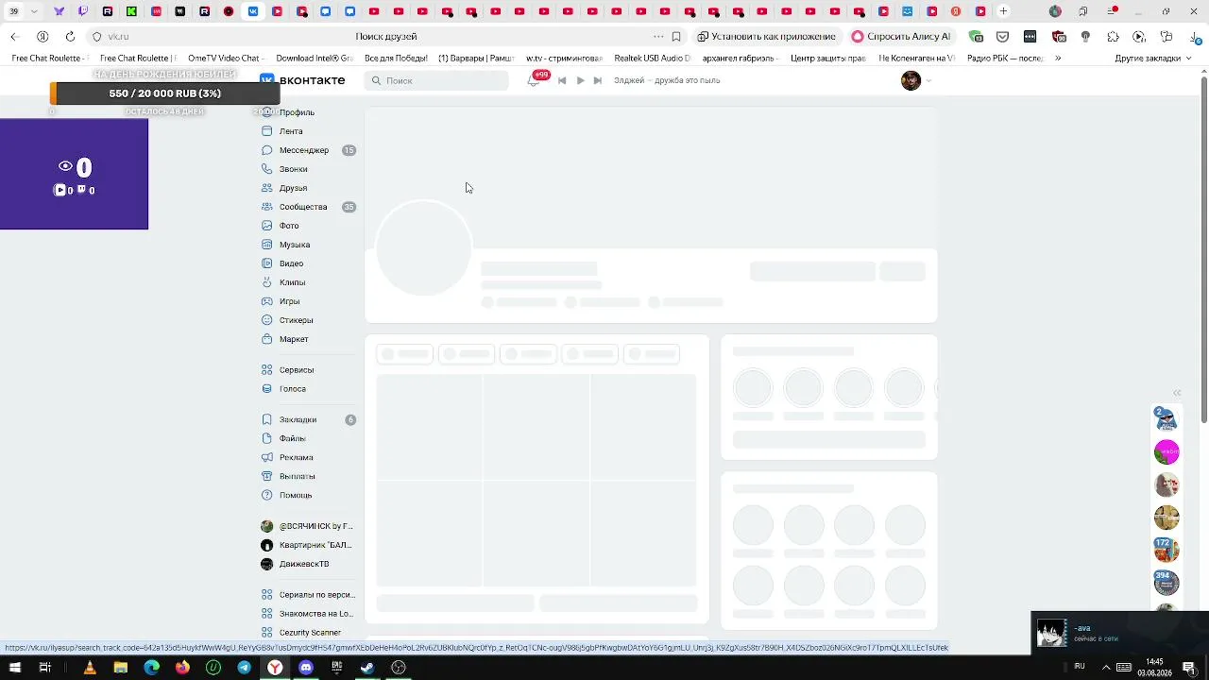Screen dimensions: 1209x680
Task: Click the Видео icon in sidebar
Action: pyautogui.click(x=267, y=263)
